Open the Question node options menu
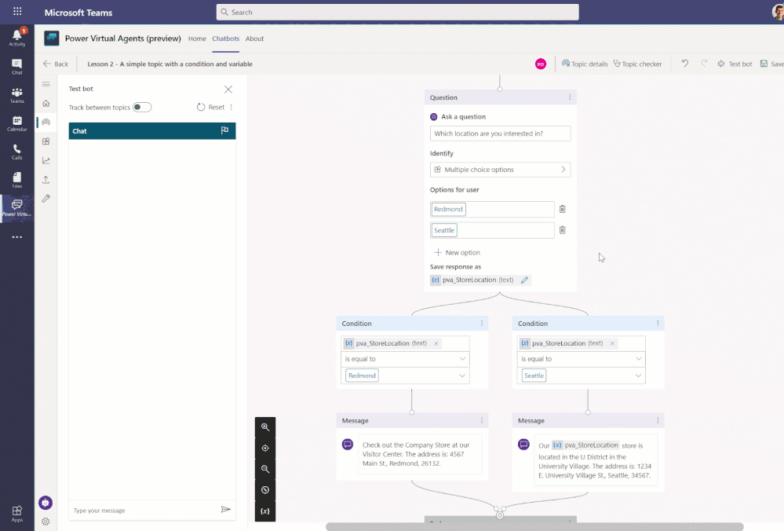Viewport: 784px width, 531px height. (570, 97)
